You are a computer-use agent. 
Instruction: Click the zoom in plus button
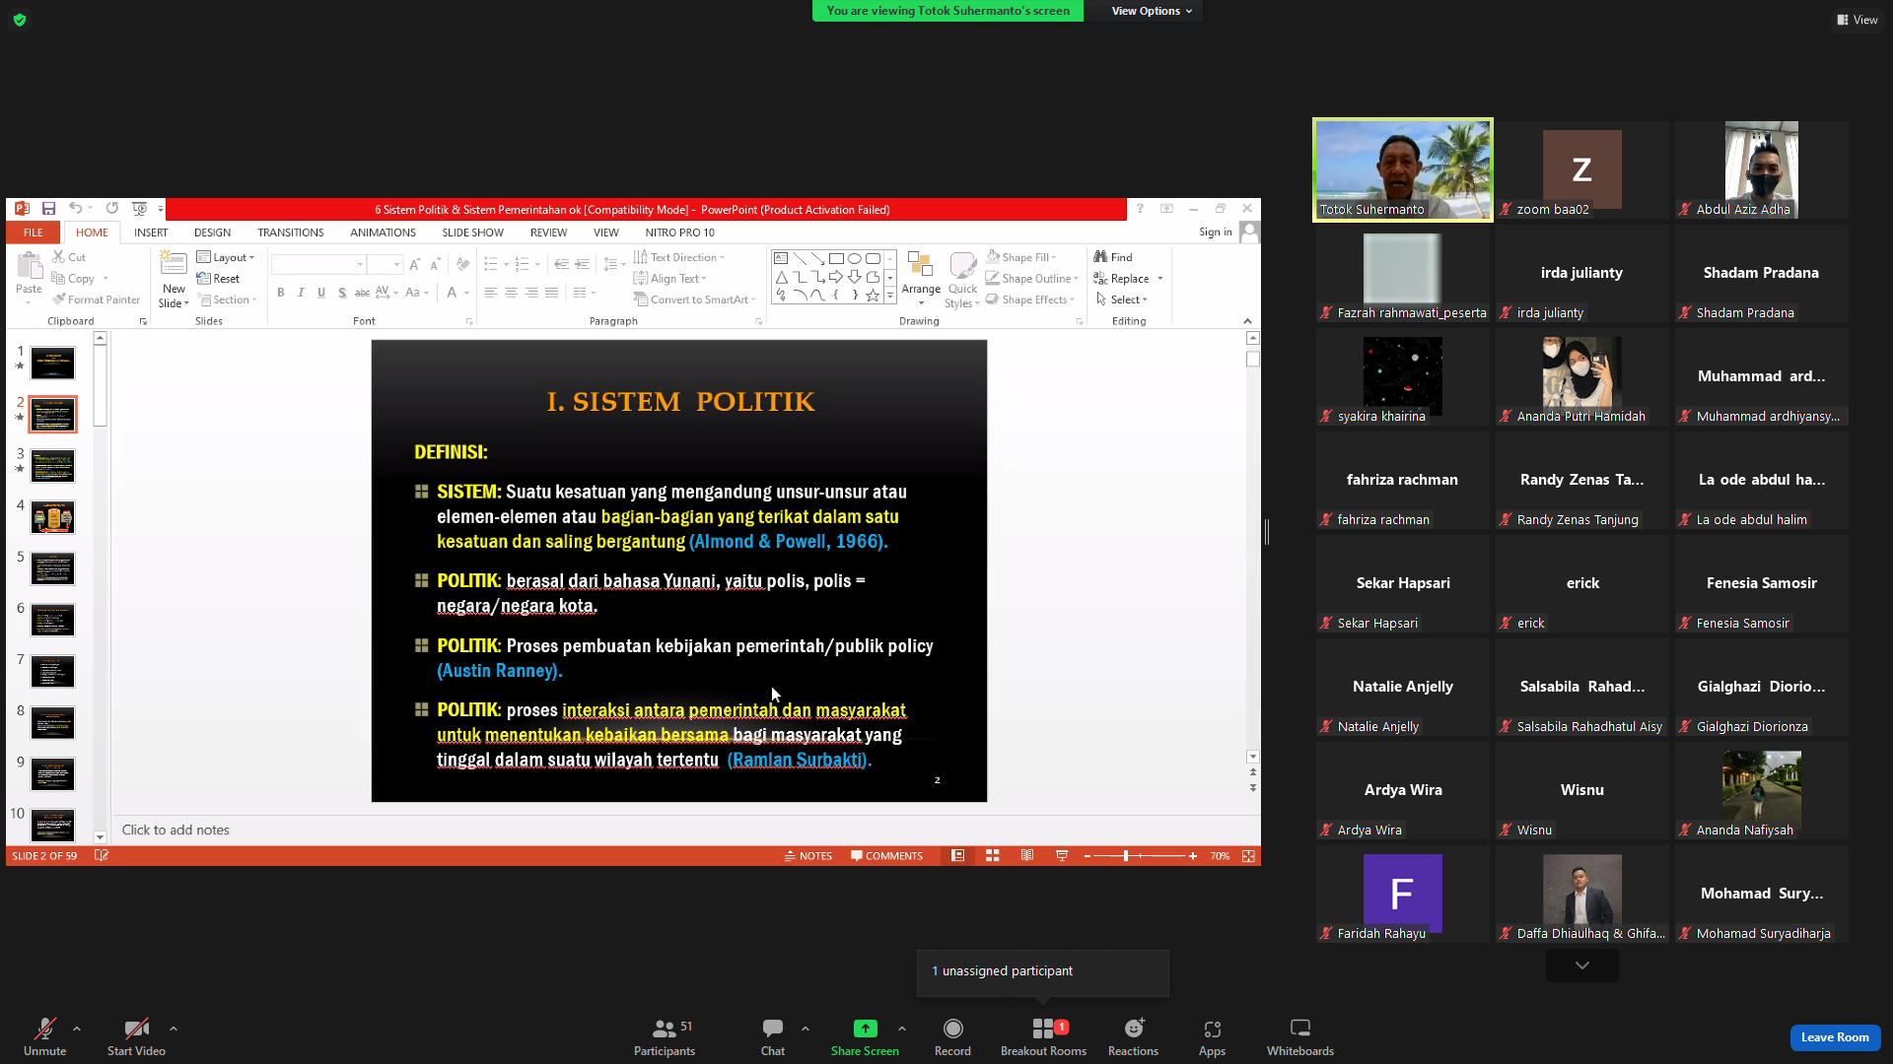tap(1193, 856)
